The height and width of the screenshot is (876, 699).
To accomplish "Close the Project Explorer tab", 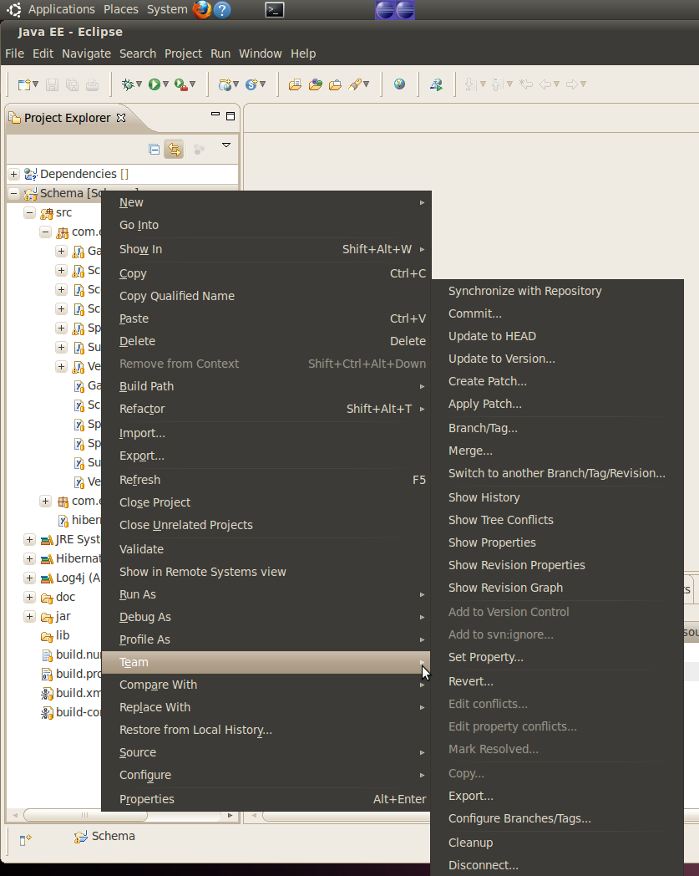I will (x=120, y=118).
